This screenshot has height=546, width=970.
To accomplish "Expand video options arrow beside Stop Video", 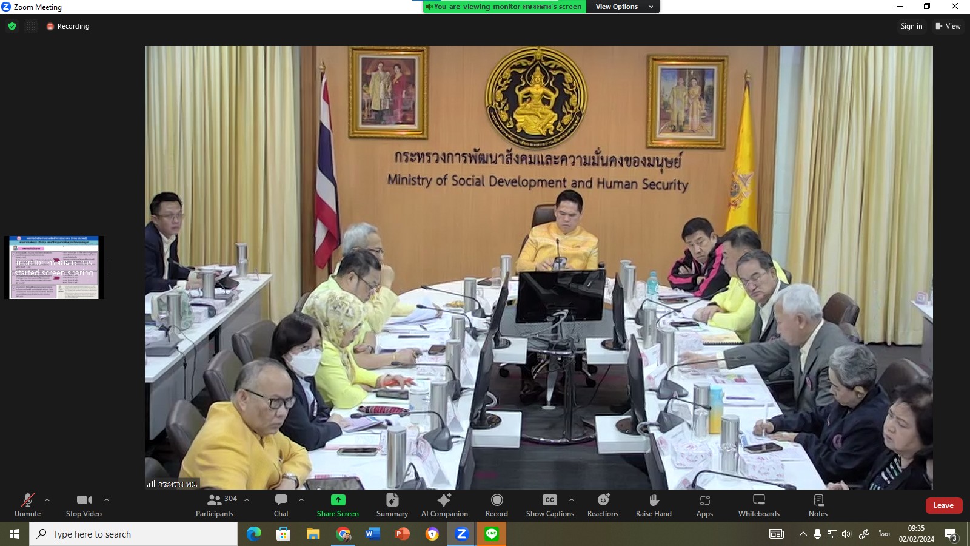I will click(x=107, y=500).
